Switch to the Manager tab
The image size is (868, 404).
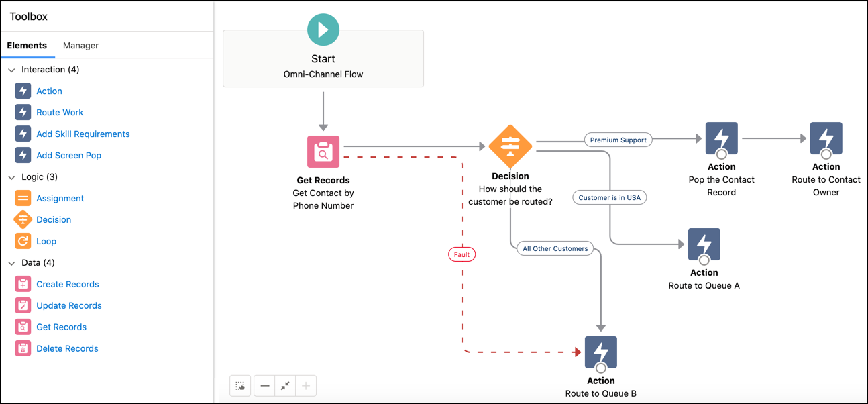tap(80, 46)
